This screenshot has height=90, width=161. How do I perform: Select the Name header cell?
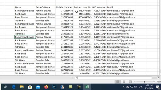[25, 7]
